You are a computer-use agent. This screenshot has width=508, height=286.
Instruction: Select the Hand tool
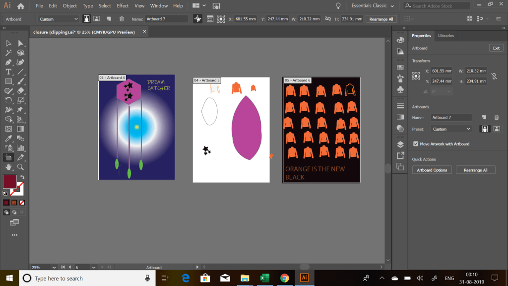(8, 167)
